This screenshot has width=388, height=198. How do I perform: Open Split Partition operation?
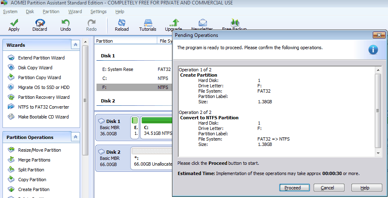point(31,170)
